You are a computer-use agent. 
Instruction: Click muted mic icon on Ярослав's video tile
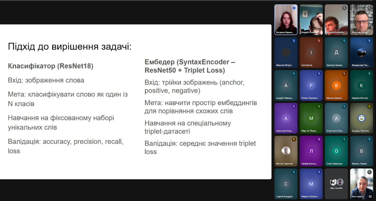tap(369, 8)
